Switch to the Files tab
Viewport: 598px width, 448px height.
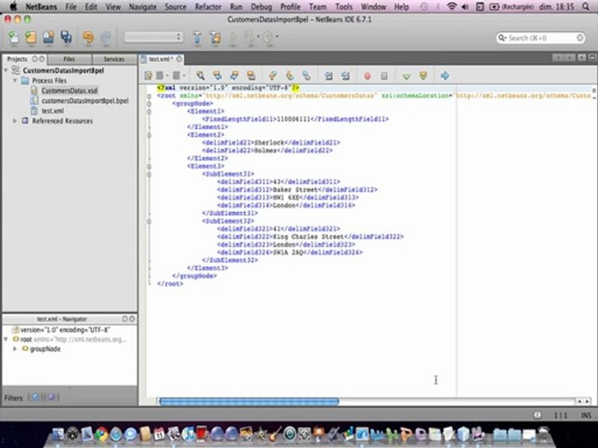(69, 59)
